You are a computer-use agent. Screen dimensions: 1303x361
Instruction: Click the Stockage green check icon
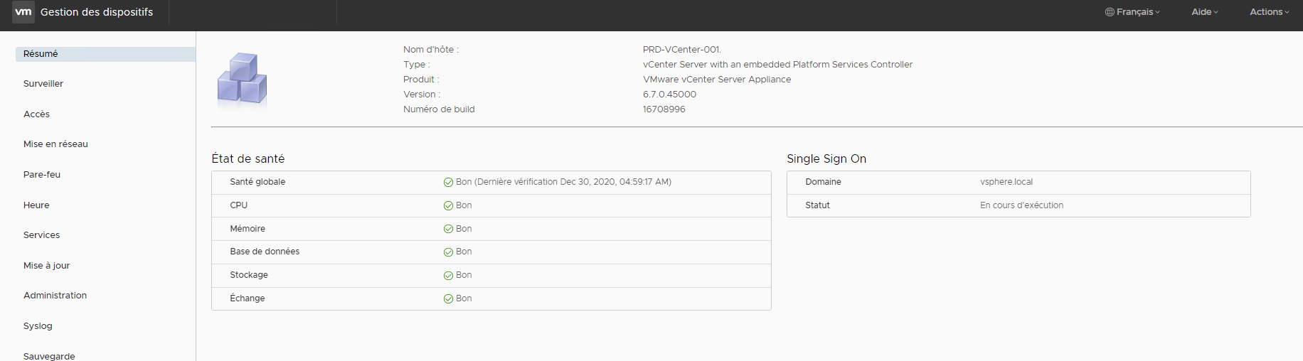click(448, 276)
